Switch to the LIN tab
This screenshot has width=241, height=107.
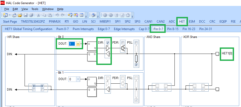(85, 22)
